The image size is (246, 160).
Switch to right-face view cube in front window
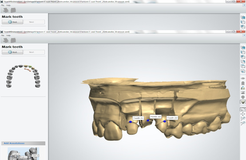tap(243, 61)
